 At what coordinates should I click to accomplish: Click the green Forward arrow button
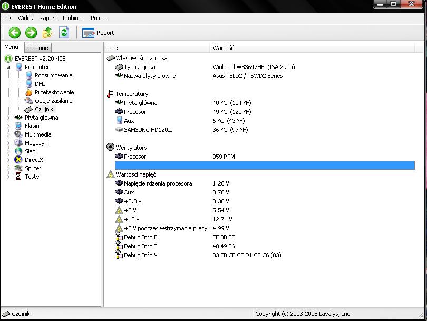pyautogui.click(x=31, y=33)
